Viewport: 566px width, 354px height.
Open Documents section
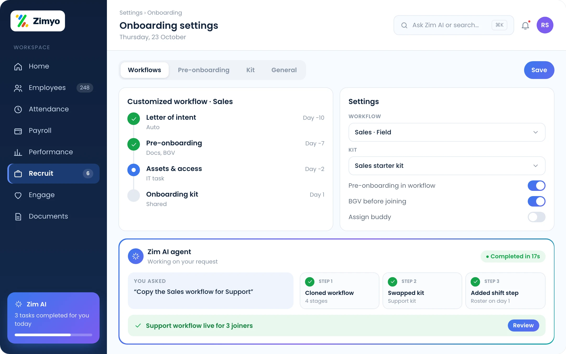53,216
